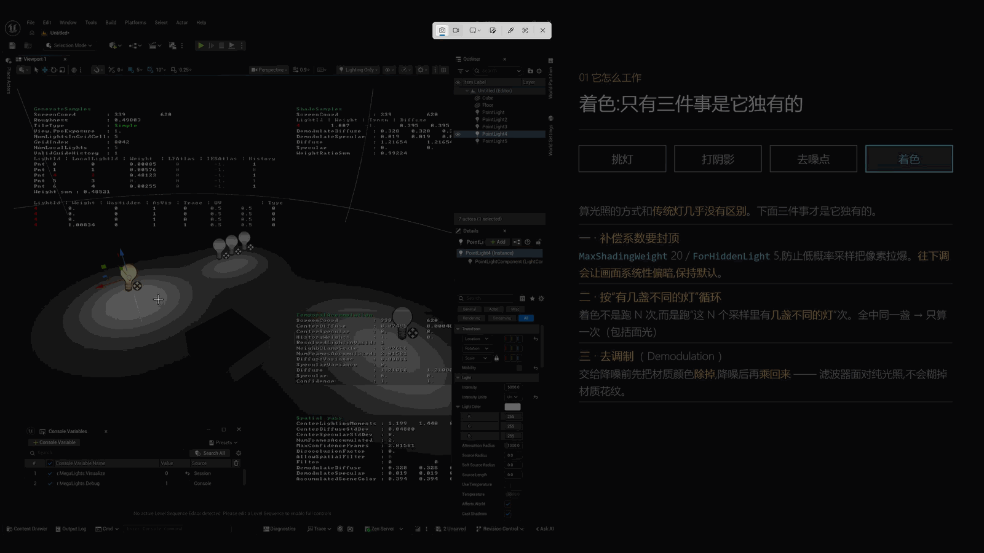Screen dimensions: 984x553
Task: Open the Platforms menu
Action: pos(135,23)
